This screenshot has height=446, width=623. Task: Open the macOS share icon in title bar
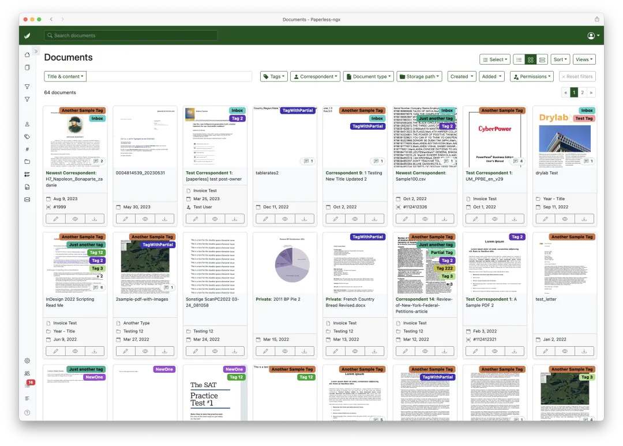tap(597, 19)
